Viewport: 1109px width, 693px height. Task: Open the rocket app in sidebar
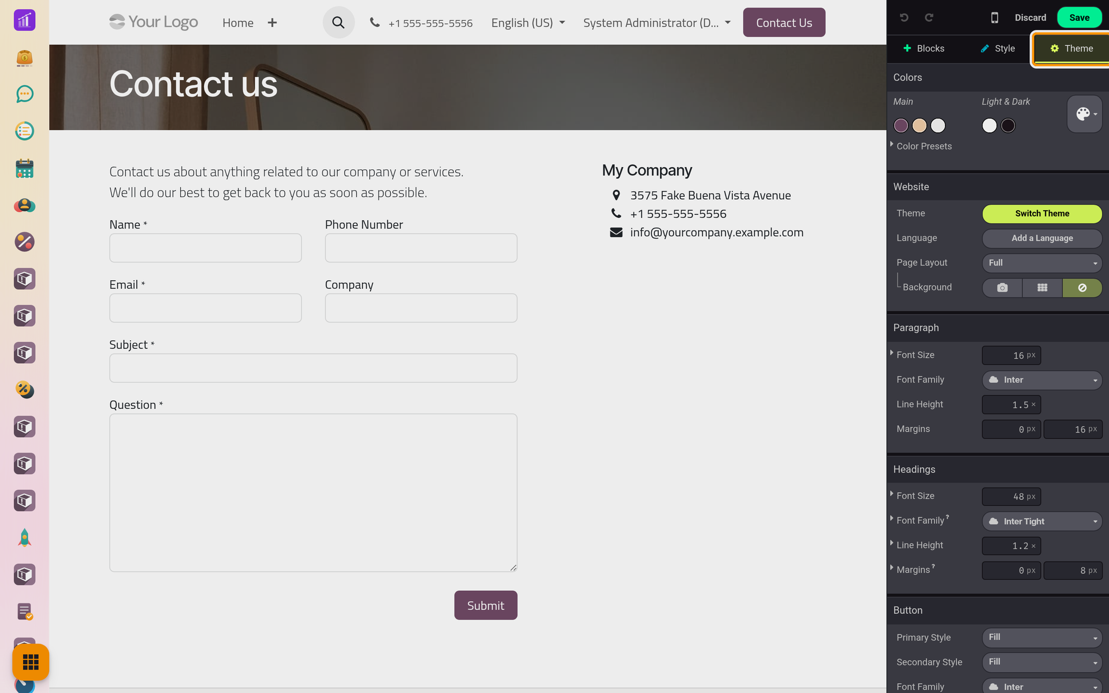coord(24,538)
